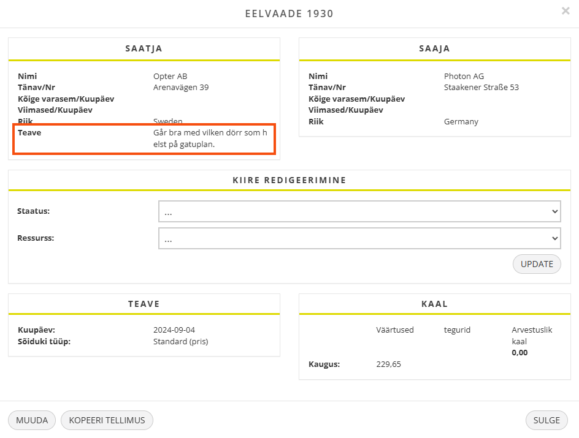The height and width of the screenshot is (438, 579).
Task: Click the SAATJA section header
Action: 144,49
